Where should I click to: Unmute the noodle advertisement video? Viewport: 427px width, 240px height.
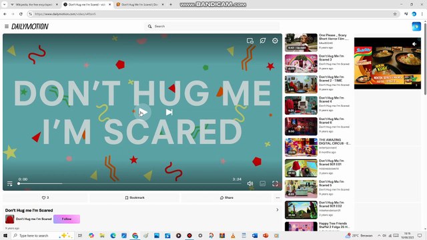[414, 44]
